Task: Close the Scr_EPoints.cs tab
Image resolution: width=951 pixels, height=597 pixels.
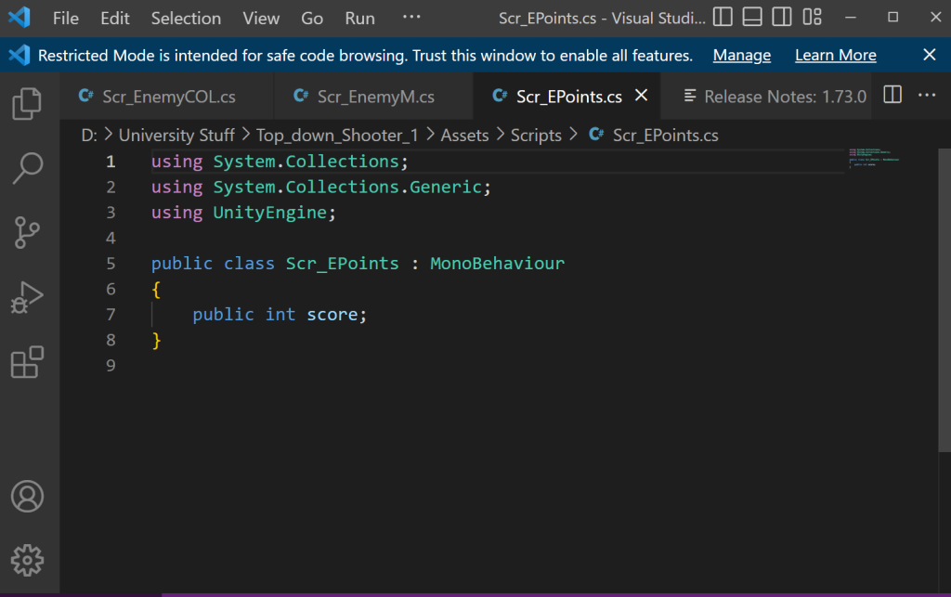Action: (x=641, y=96)
